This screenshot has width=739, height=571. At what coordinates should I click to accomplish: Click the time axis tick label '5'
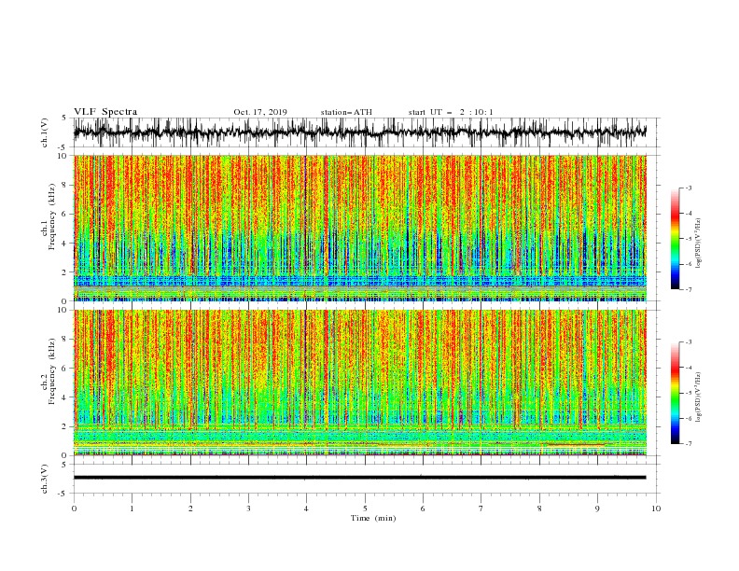point(365,508)
